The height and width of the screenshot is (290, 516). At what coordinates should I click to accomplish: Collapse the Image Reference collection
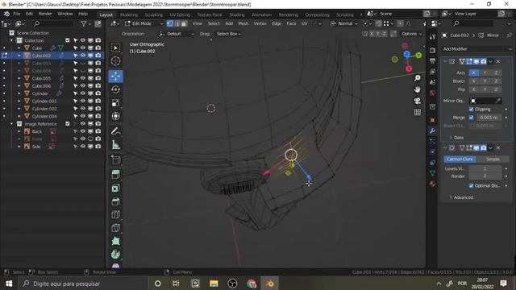(11, 124)
